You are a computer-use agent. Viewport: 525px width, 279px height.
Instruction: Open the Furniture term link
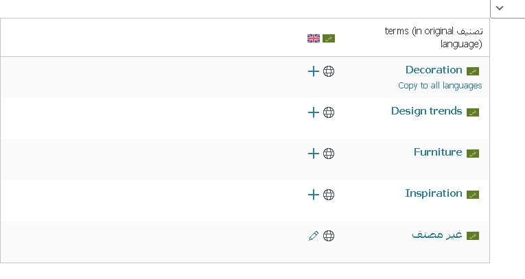(438, 152)
